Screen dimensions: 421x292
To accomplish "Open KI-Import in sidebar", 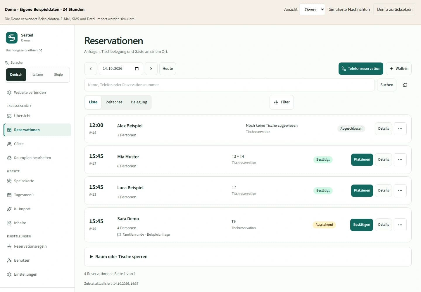I will 37,209.
